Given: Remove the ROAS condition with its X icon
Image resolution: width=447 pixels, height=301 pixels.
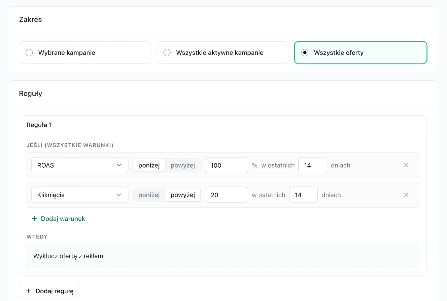Looking at the screenshot, I should (x=406, y=165).
